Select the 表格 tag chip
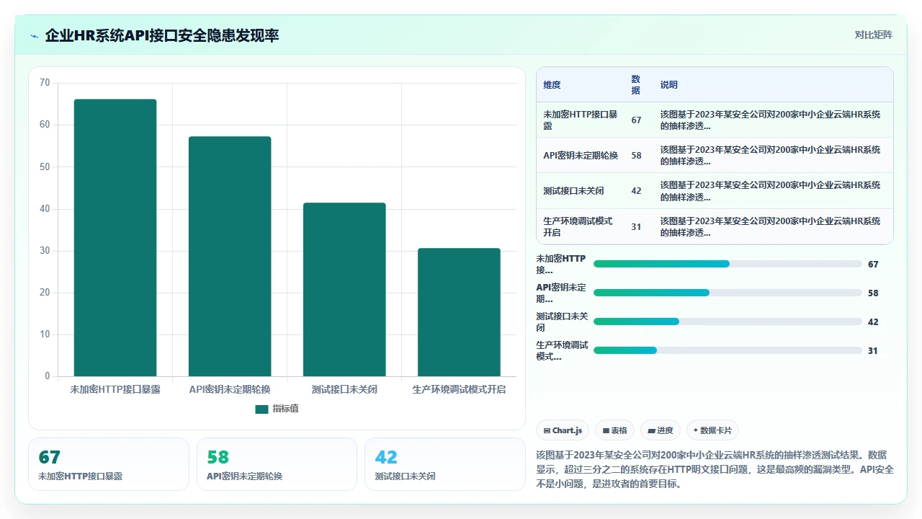Screen dimensions: 922x519 [614, 430]
